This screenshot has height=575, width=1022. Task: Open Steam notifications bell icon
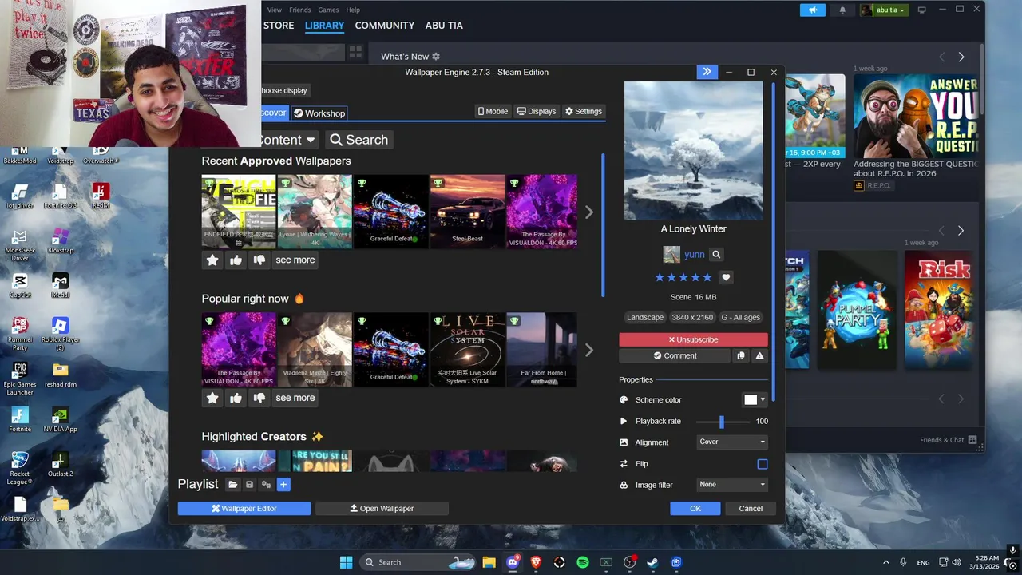coord(842,10)
